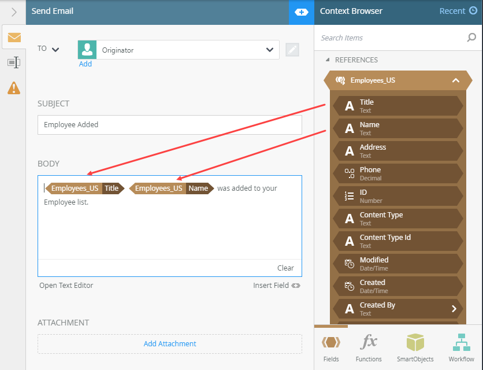Screen dimensions: 483x370
Task: Collapse the Employees_US reference chevron
Action: (456, 80)
